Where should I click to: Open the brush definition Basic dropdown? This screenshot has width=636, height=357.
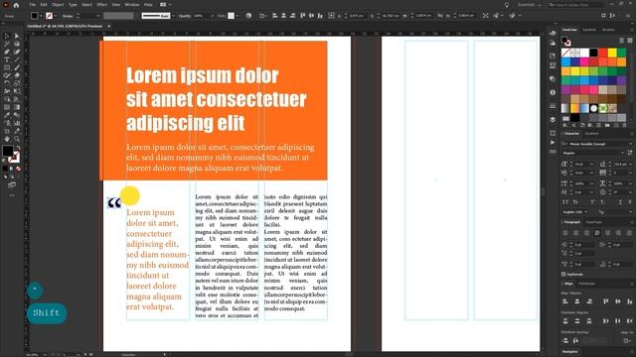pos(173,16)
